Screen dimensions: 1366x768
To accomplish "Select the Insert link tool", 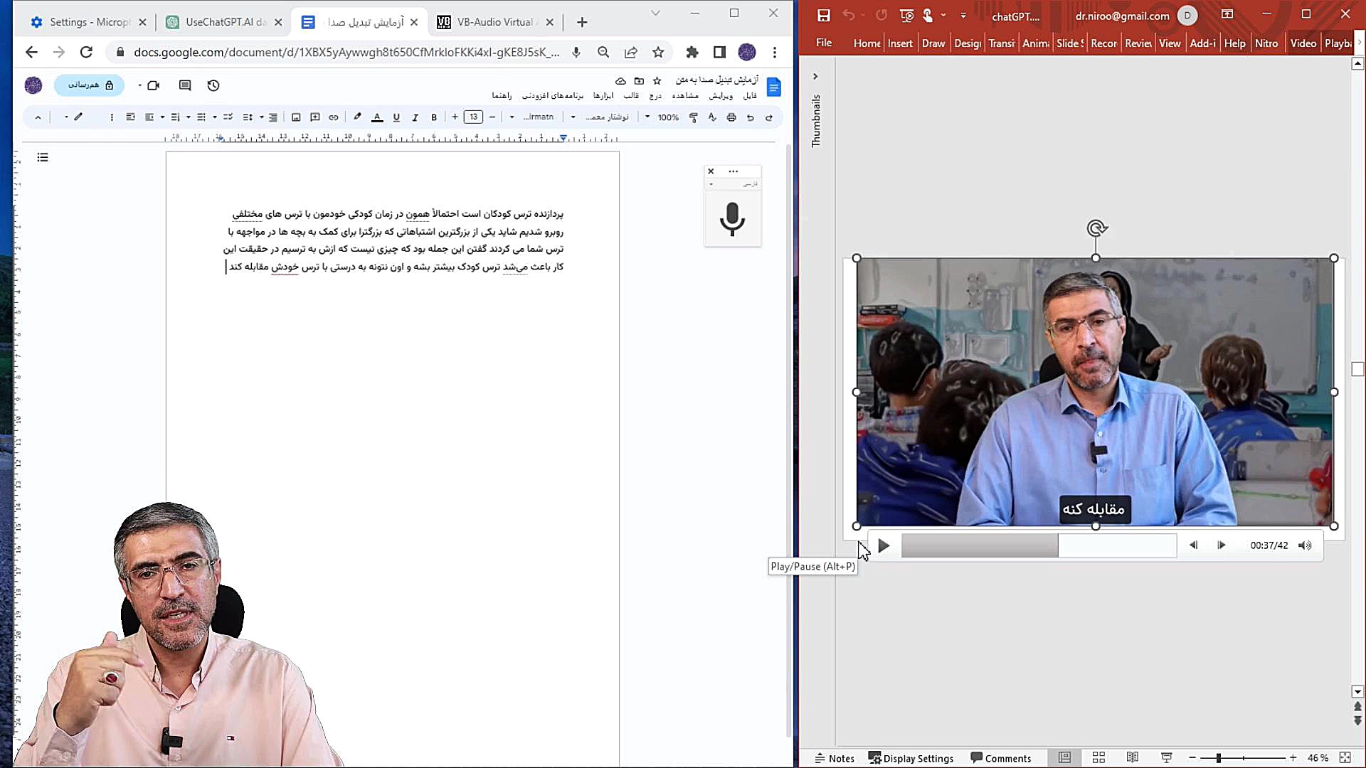I will (334, 117).
